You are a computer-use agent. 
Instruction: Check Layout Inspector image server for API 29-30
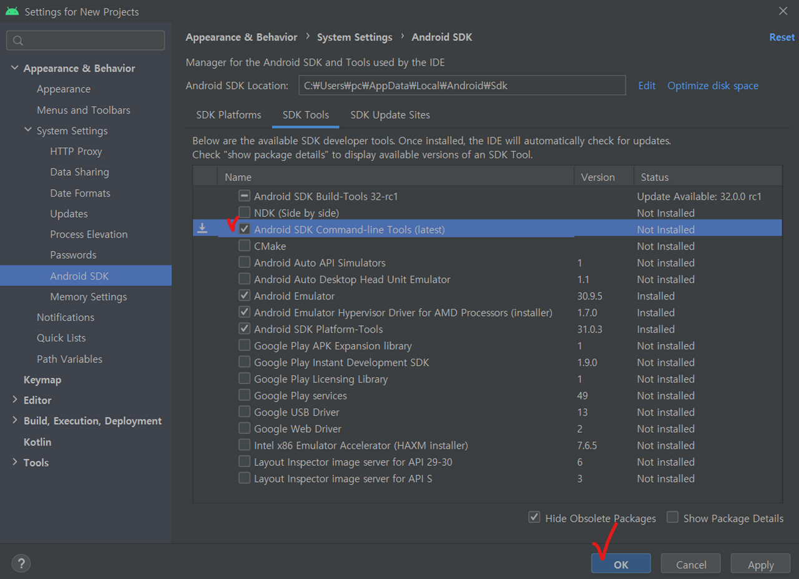(x=245, y=462)
